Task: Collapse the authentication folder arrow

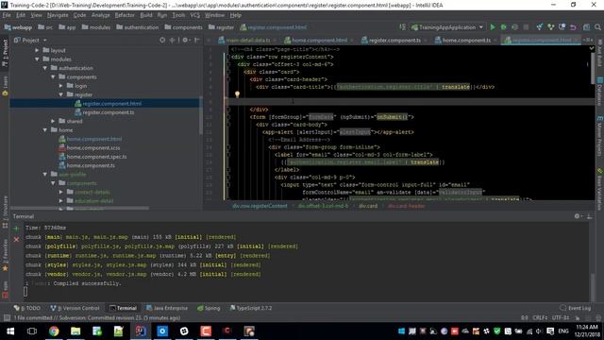Action: [45, 68]
